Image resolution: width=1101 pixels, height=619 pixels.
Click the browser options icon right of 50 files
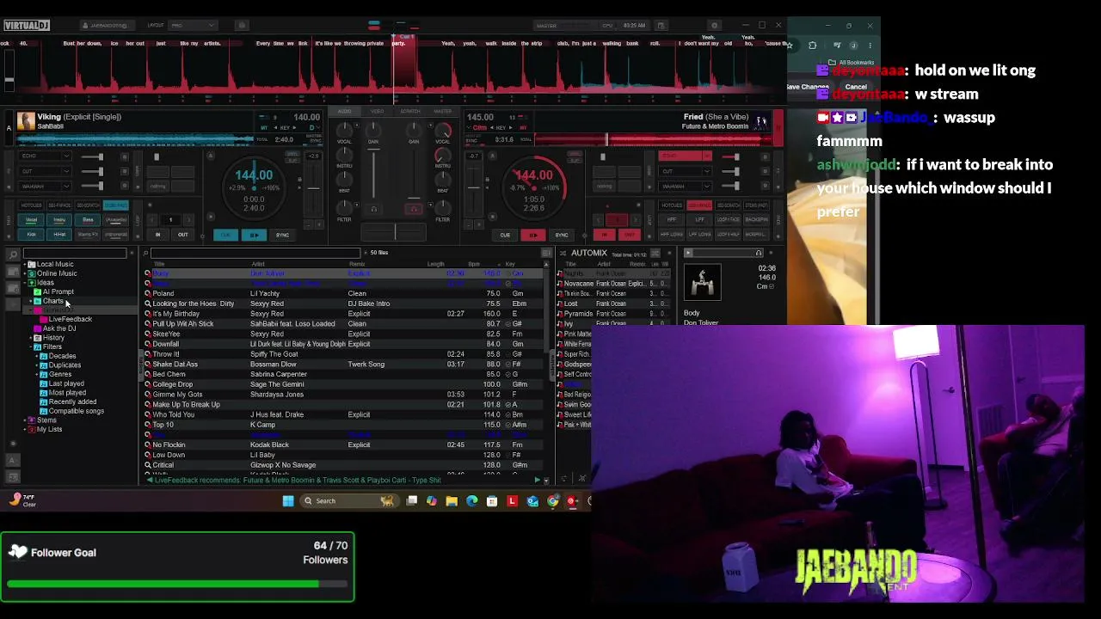click(546, 253)
